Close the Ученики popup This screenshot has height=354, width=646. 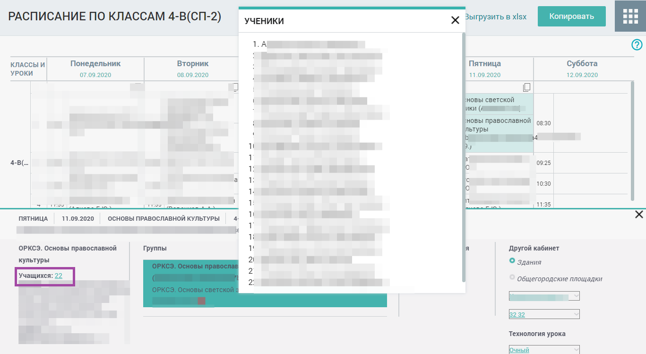click(x=455, y=20)
